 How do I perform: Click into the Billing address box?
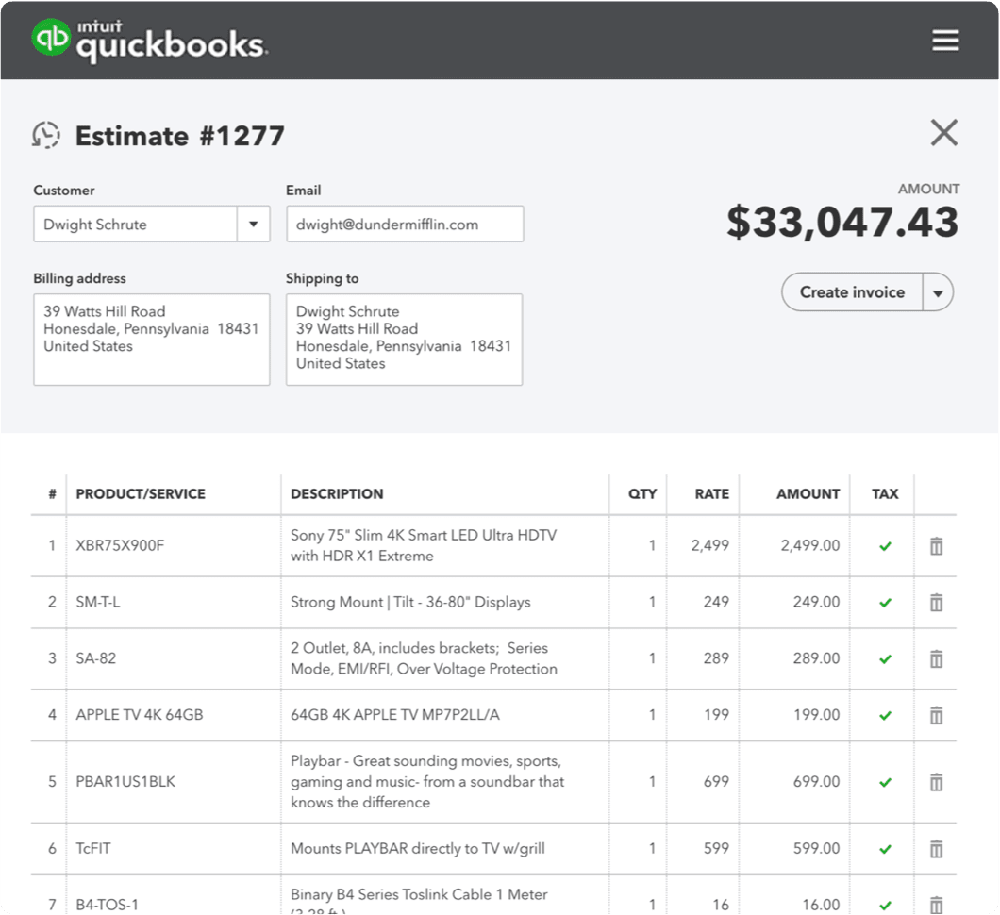pyautogui.click(x=152, y=340)
